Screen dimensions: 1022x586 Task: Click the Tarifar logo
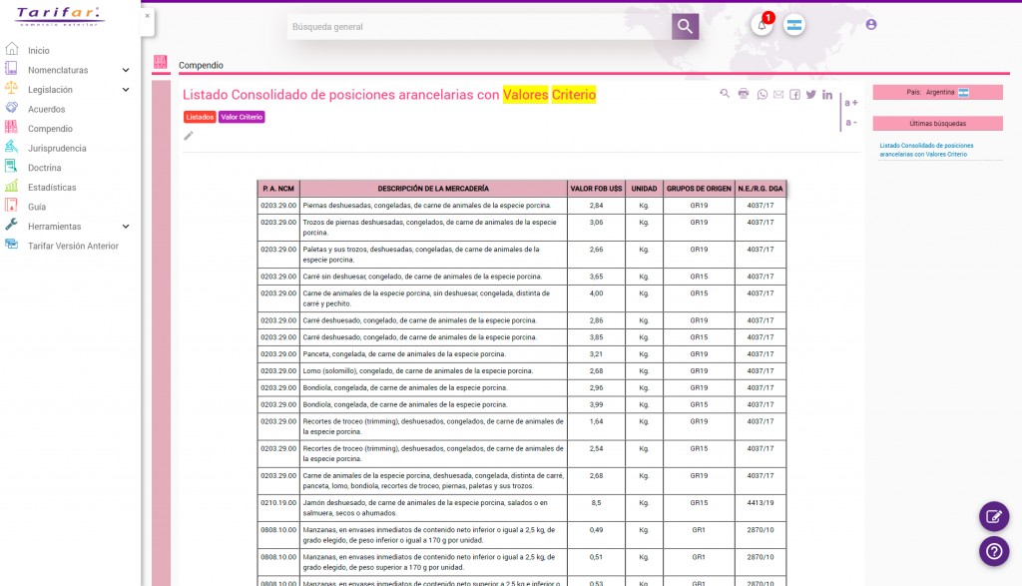pos(59,16)
